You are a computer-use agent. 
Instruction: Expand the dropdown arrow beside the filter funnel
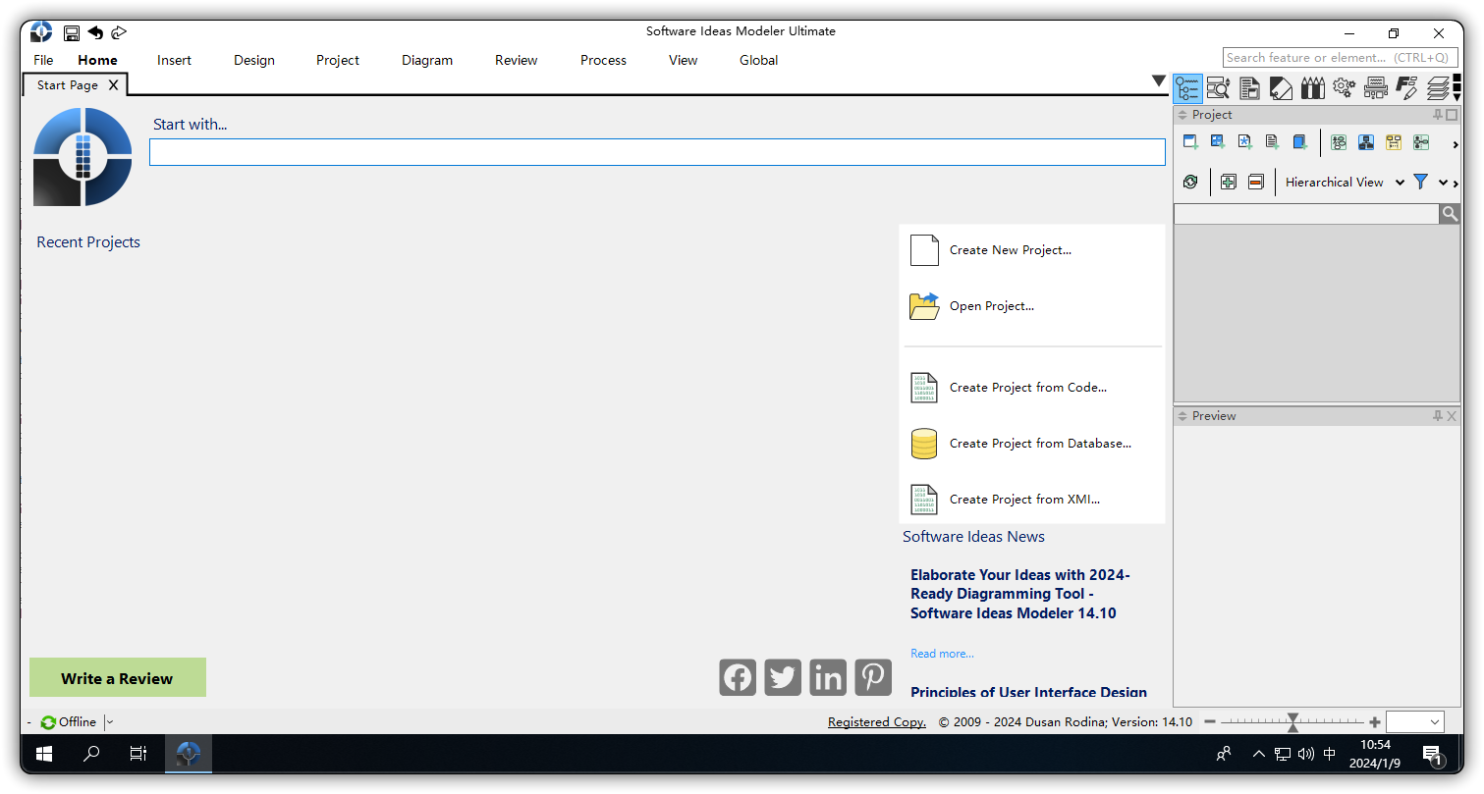pos(1443,183)
